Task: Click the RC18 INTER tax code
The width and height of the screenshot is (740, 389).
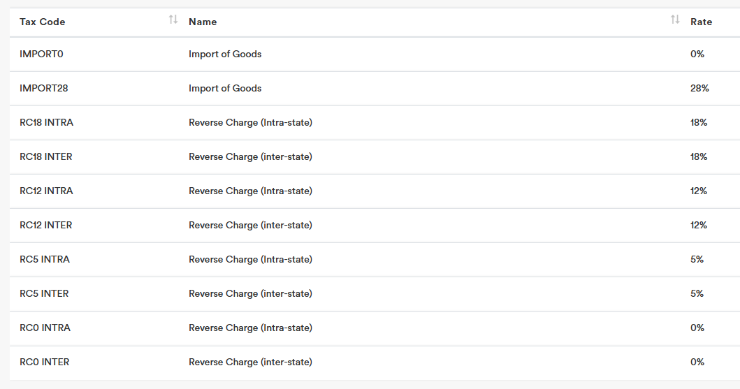Action: [46, 156]
